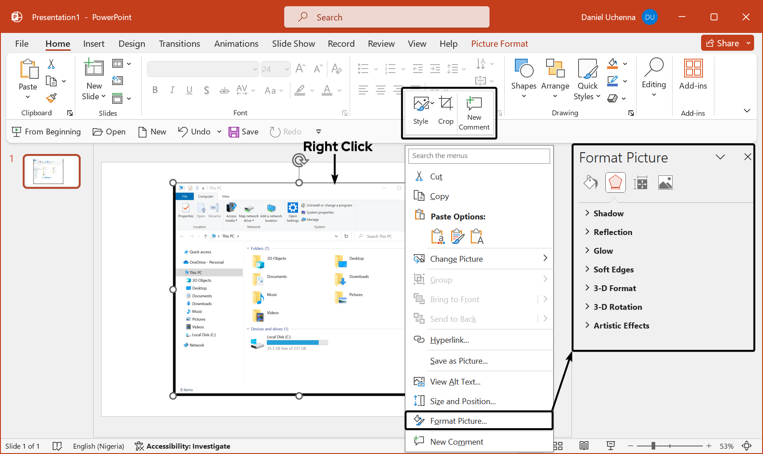Click the Search the menus field
Viewport: 763px width, 454px height.
coord(479,156)
